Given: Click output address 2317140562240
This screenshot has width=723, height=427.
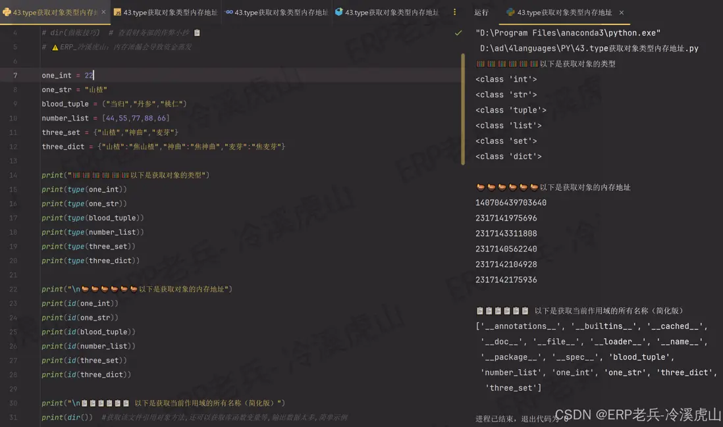Looking at the screenshot, I should tap(506, 249).
